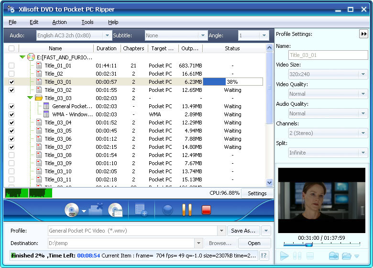Viewport: 373px width, 268px height.
Task: Open the File menu
Action: coord(12,22)
